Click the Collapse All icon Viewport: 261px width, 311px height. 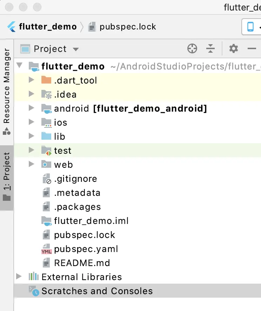coord(210,48)
